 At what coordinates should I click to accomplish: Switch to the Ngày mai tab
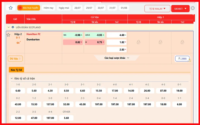click(64, 8)
